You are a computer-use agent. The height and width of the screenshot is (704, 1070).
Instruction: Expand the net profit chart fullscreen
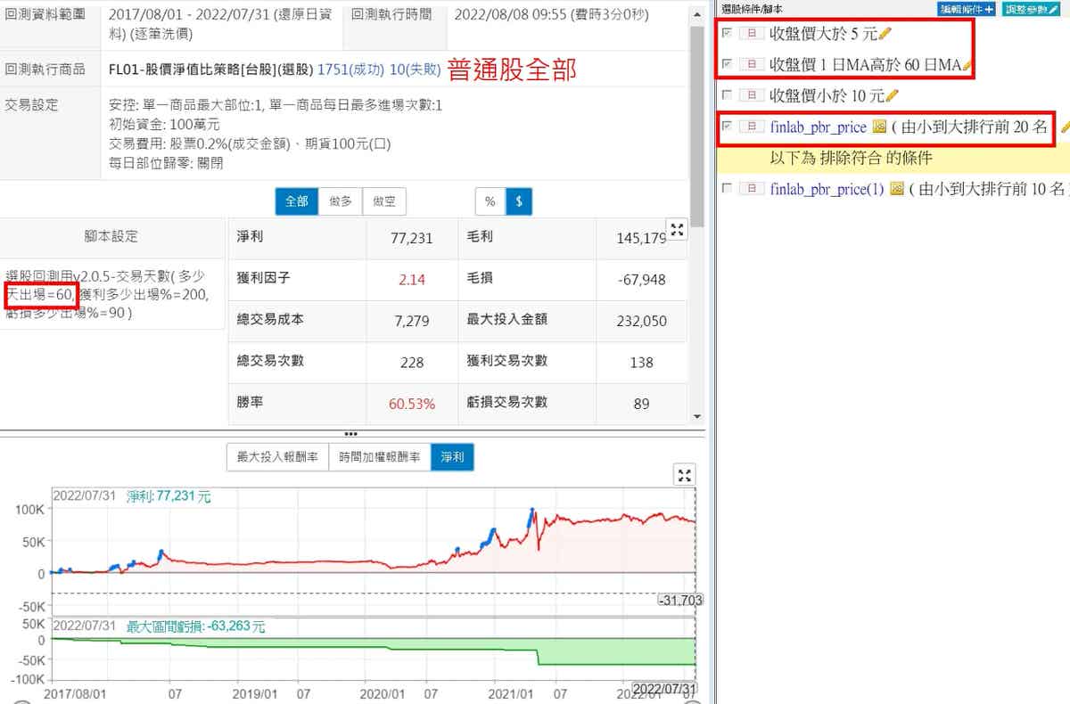pyautogui.click(x=684, y=475)
